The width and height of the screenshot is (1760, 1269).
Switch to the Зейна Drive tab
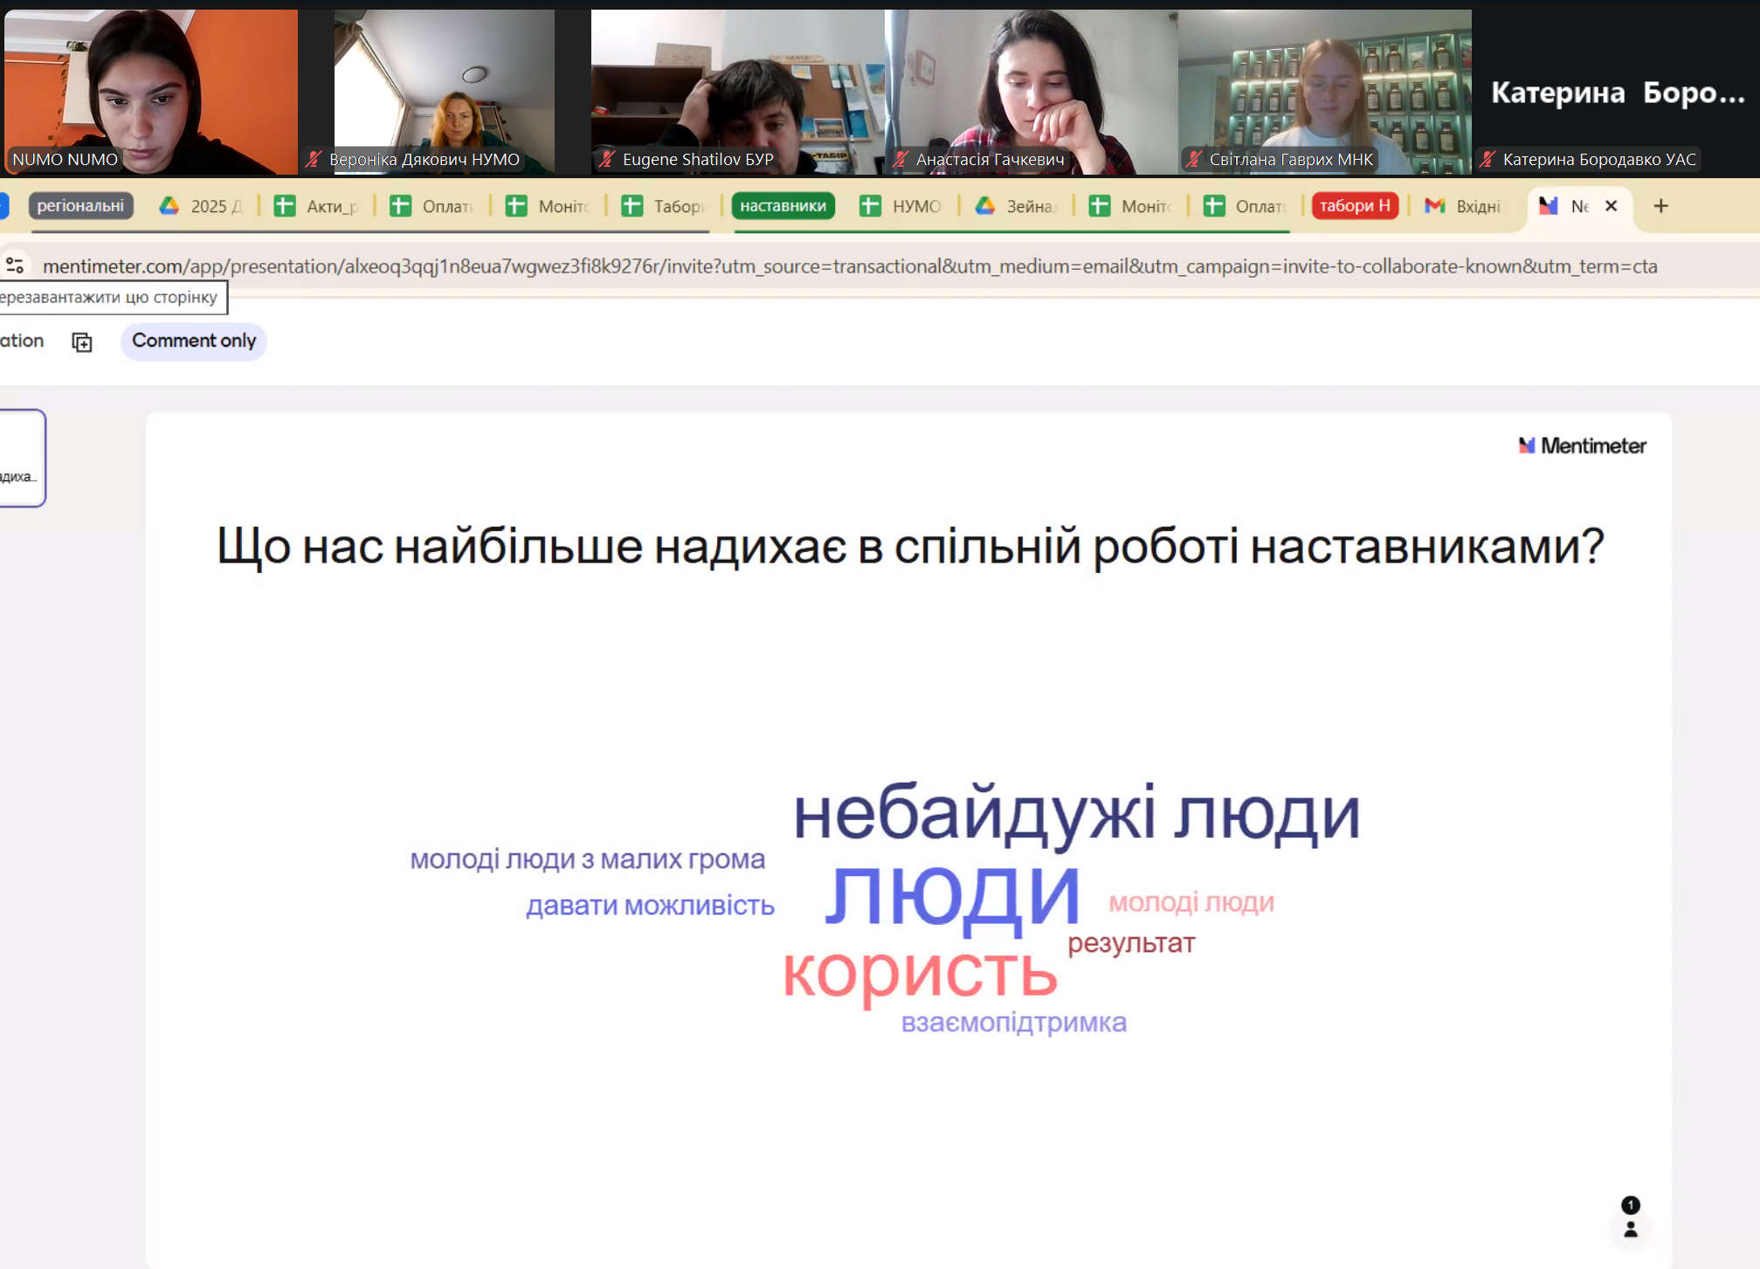click(1017, 206)
